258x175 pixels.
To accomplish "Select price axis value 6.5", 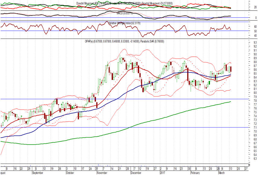I will pyautogui.click(x=255, y=151).
